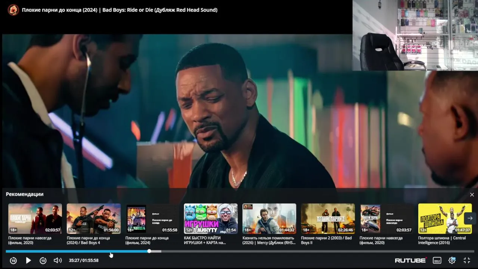
Task: Click title text КАК БЫСТРО НАЙТИ ИГРУШКИ + КАРТА
Action: tap(205, 240)
